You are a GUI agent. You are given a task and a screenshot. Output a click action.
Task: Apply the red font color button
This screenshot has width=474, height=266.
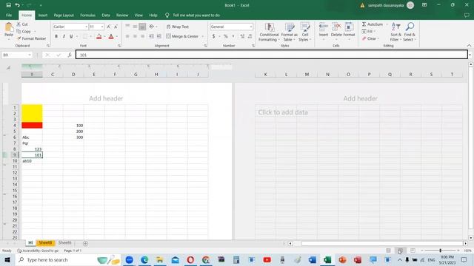pos(111,36)
